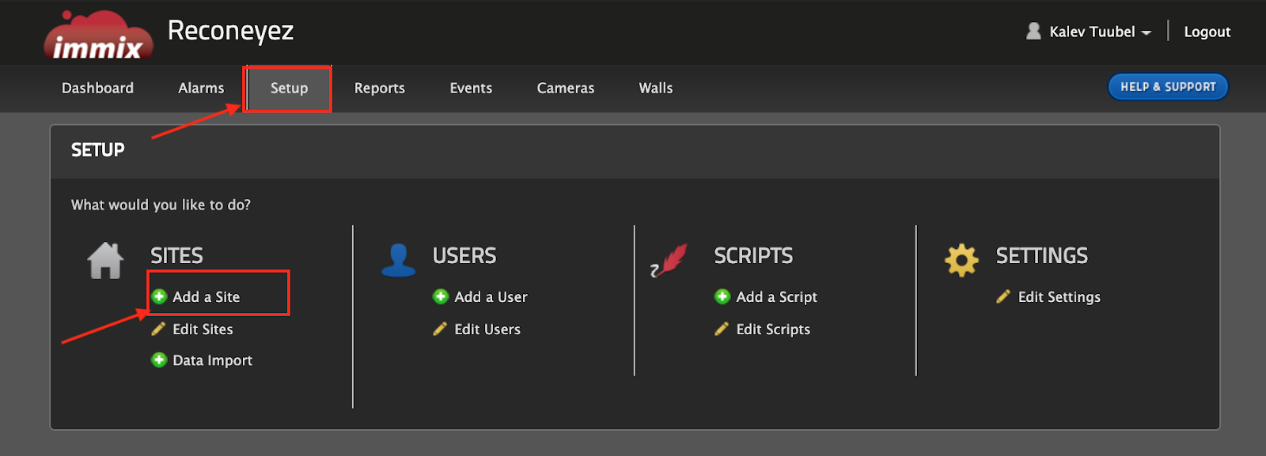Select the Walls tab
Screen dimensions: 1266x456
[x=656, y=88]
